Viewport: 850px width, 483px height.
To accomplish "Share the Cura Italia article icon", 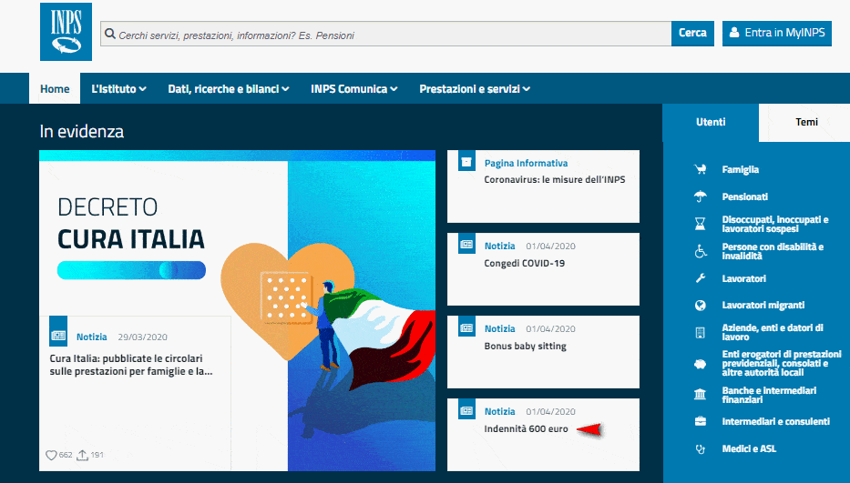I will coord(82,456).
